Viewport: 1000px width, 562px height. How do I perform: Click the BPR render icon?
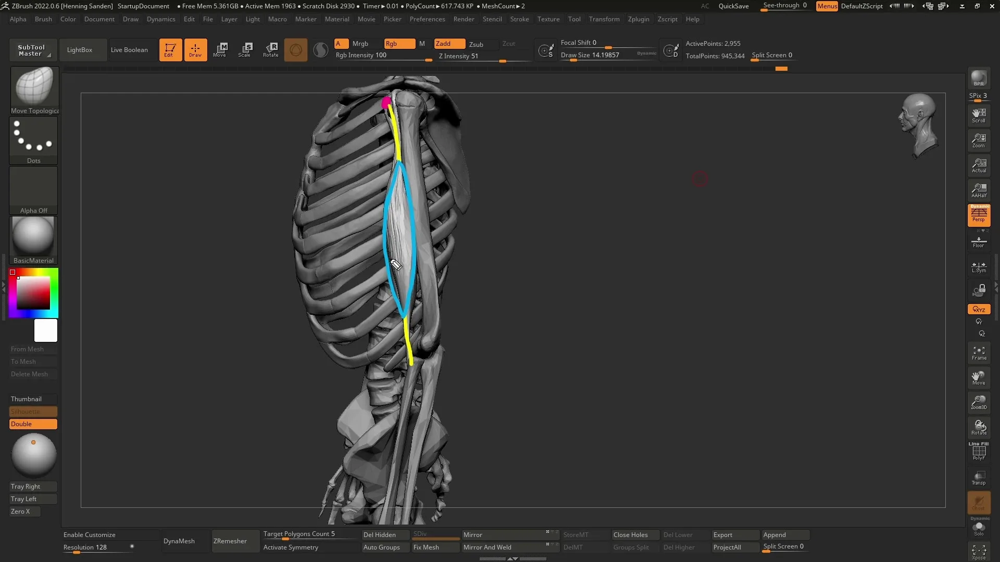pyautogui.click(x=979, y=79)
